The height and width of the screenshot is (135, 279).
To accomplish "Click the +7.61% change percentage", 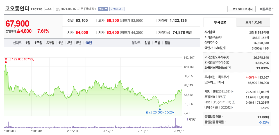I will point(42,31).
